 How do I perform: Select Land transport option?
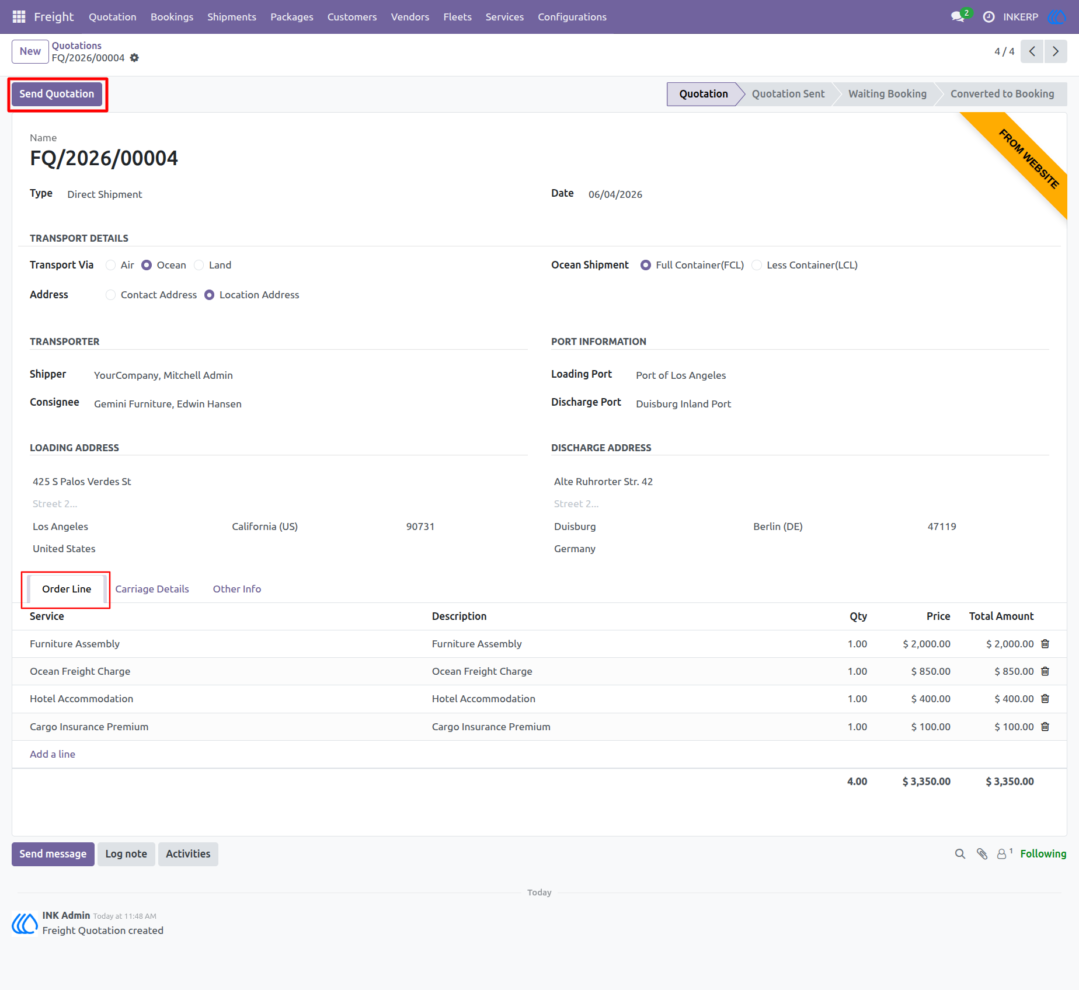[199, 265]
